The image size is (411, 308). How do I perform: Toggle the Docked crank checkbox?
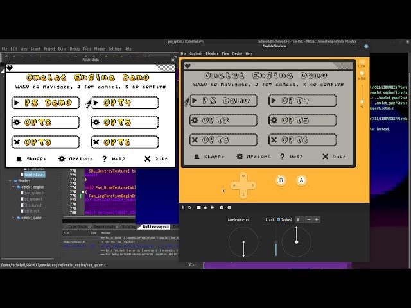click(278, 219)
